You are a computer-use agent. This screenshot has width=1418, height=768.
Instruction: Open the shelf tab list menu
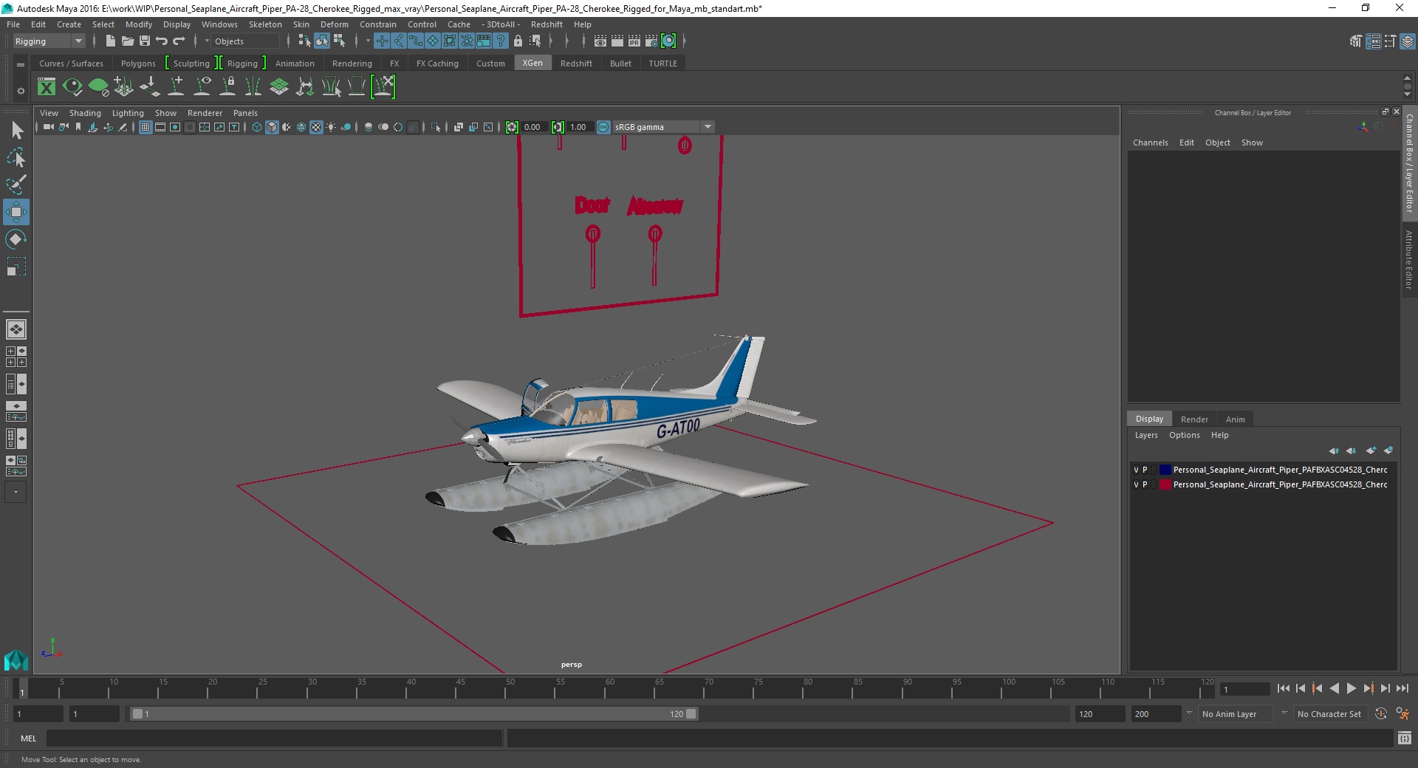pyautogui.click(x=21, y=64)
